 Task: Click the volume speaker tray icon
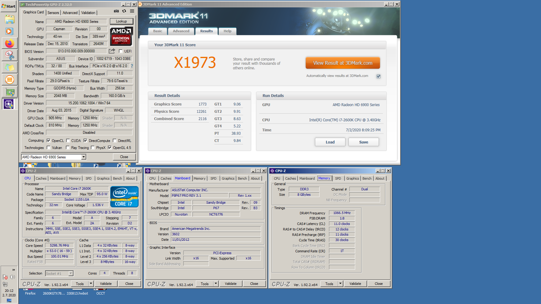12,277
